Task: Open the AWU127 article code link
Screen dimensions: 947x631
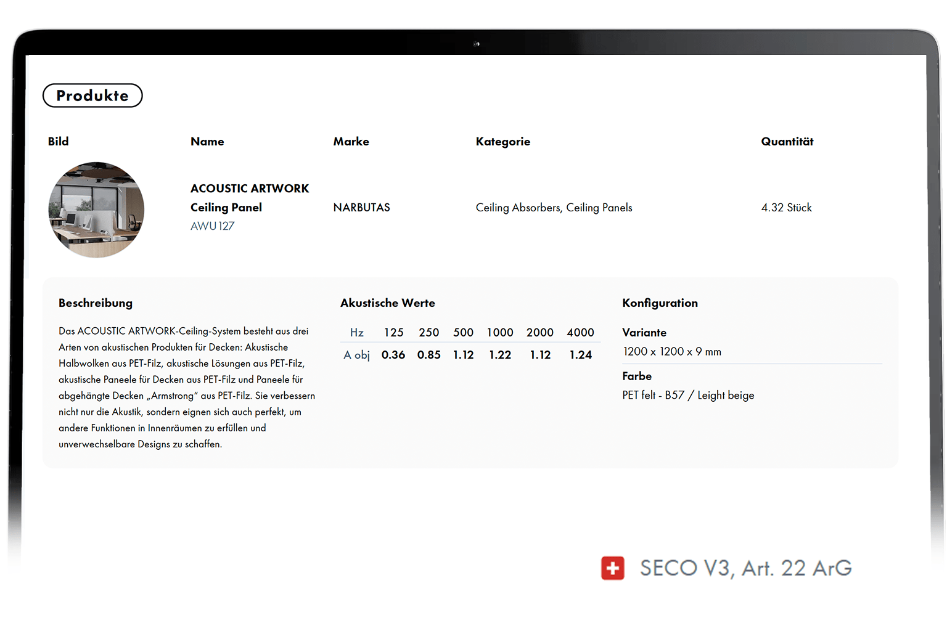Action: [212, 226]
